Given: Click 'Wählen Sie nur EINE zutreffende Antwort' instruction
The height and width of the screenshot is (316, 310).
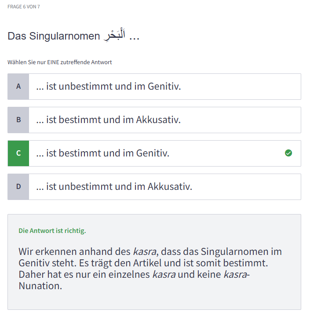Looking at the screenshot, I should [59, 62].
